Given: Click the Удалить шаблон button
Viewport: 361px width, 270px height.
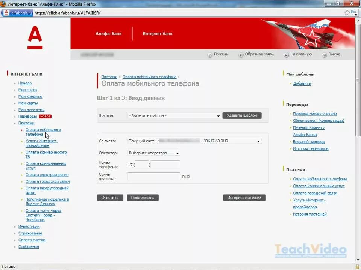Looking at the screenshot, I should tap(242, 115).
